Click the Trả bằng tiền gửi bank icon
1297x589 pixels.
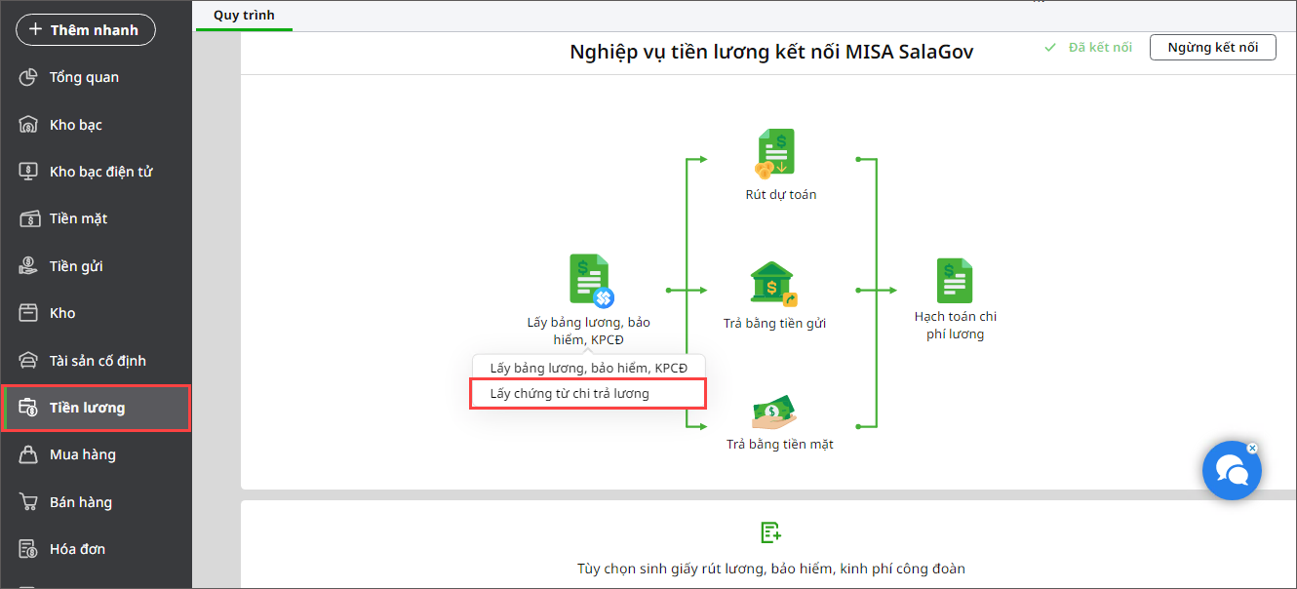(x=774, y=285)
